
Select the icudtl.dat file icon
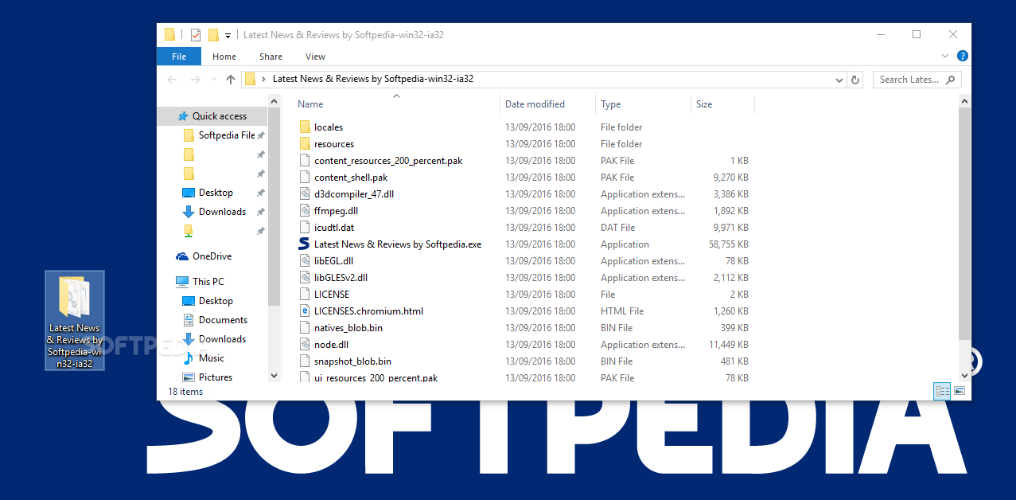click(304, 228)
